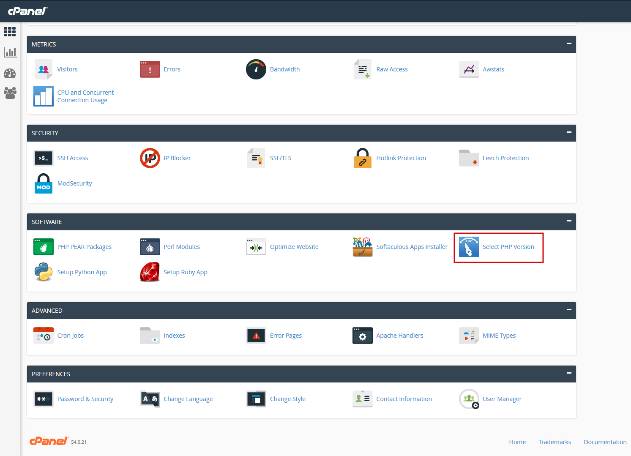
Task: Open the Softaculous Apps Installer link
Action: coord(412,247)
